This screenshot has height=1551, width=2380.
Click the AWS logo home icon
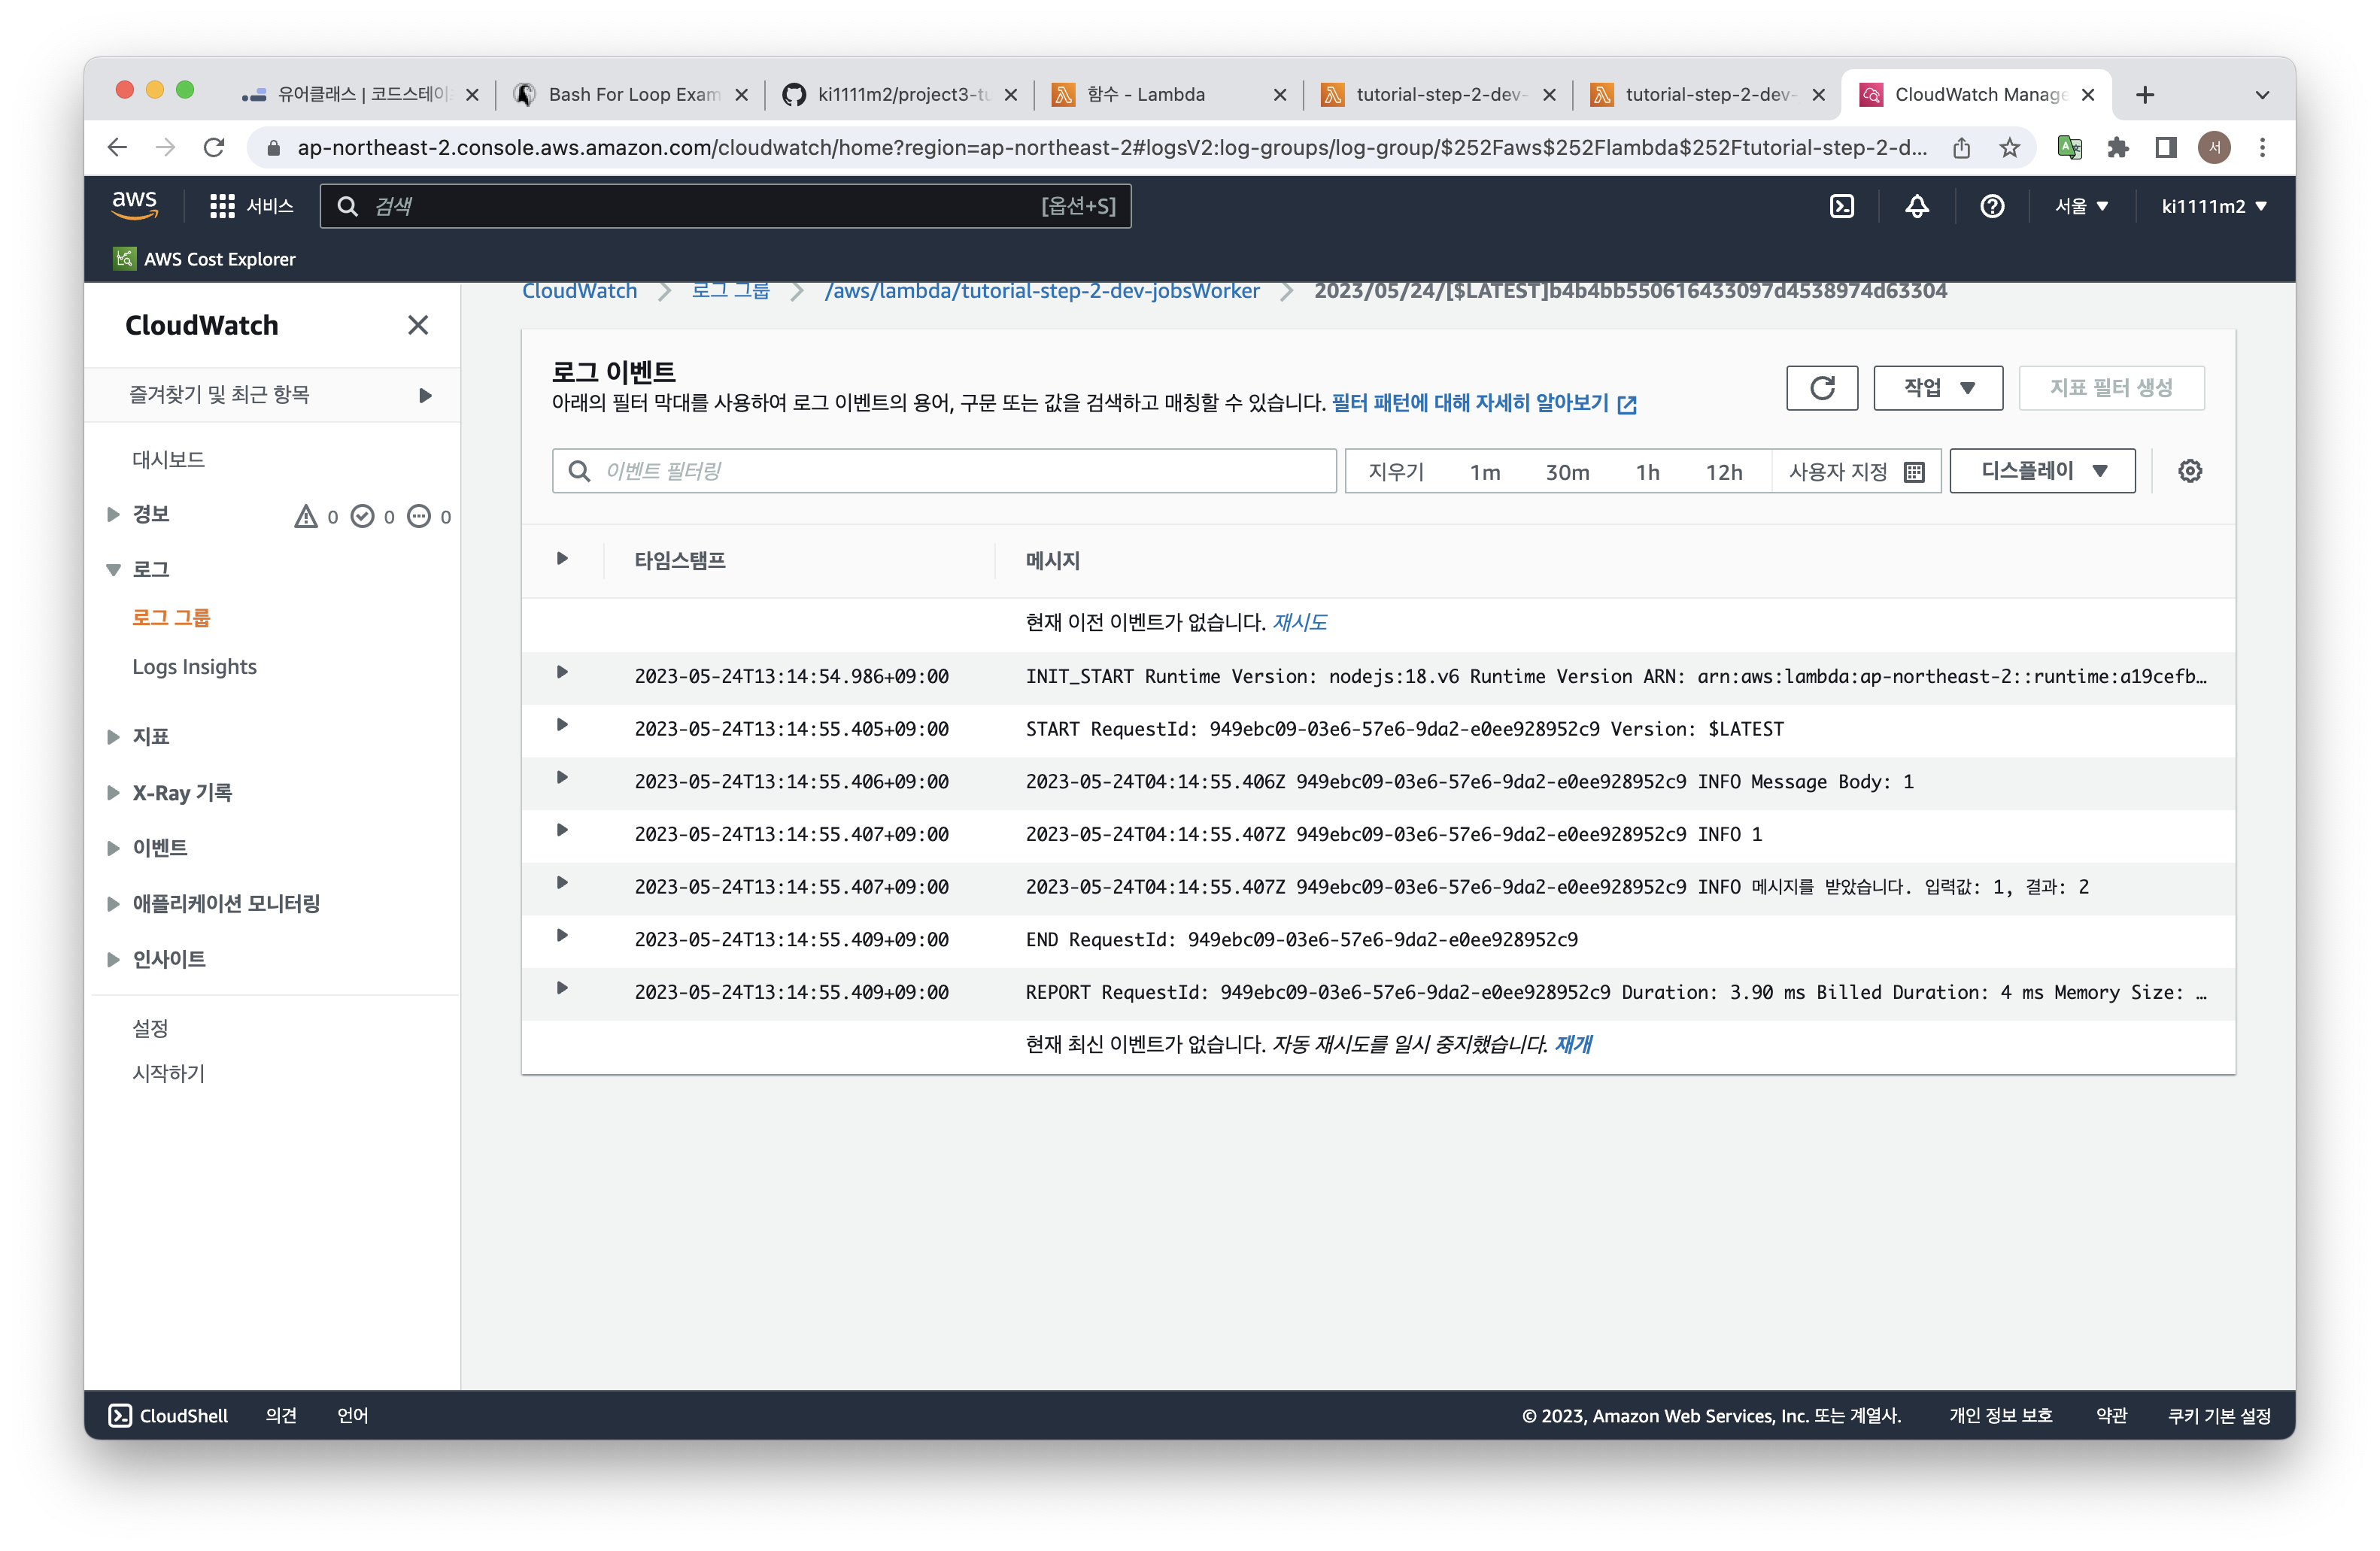(135, 205)
